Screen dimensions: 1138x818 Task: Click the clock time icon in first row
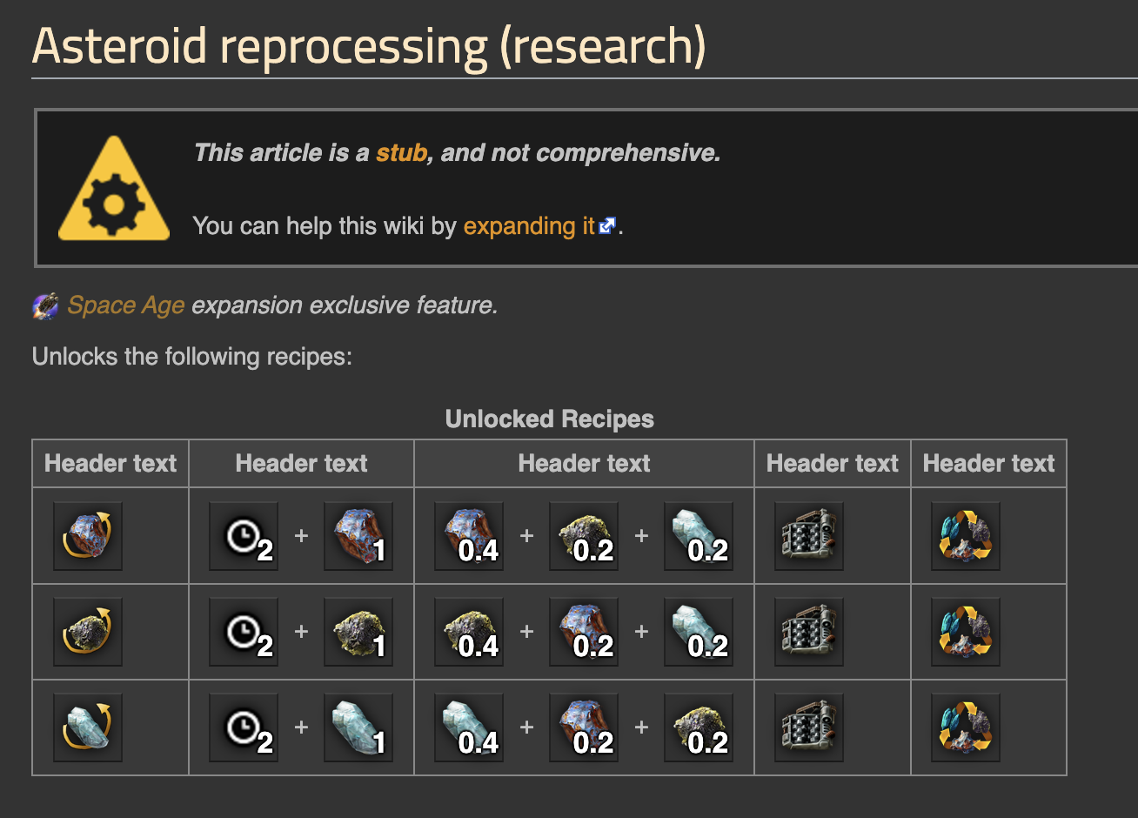244,536
